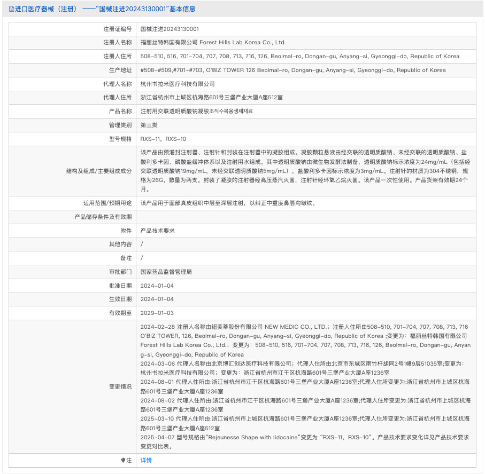Click expiry date 2029-01-03
The image size is (485, 474).
pos(157,313)
